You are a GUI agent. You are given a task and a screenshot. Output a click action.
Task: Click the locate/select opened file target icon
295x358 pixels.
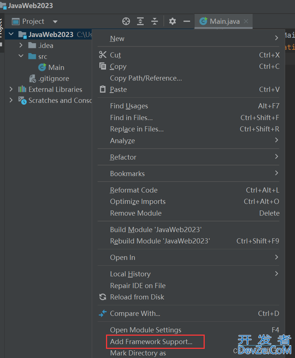tap(126, 21)
